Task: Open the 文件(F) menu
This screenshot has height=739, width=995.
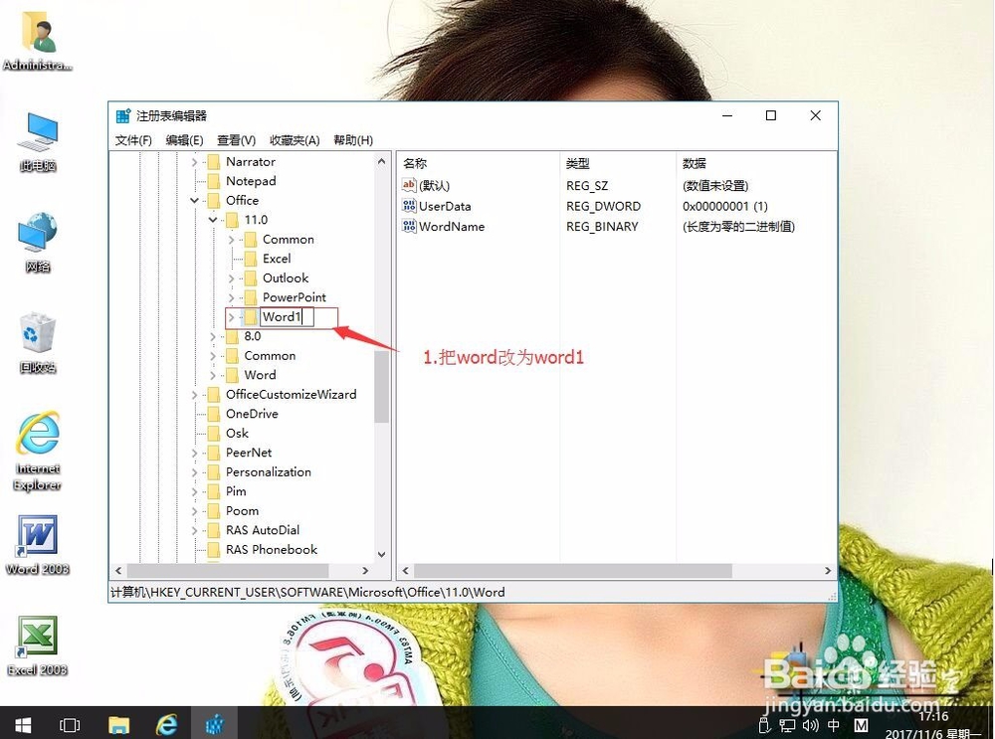Action: coord(133,140)
